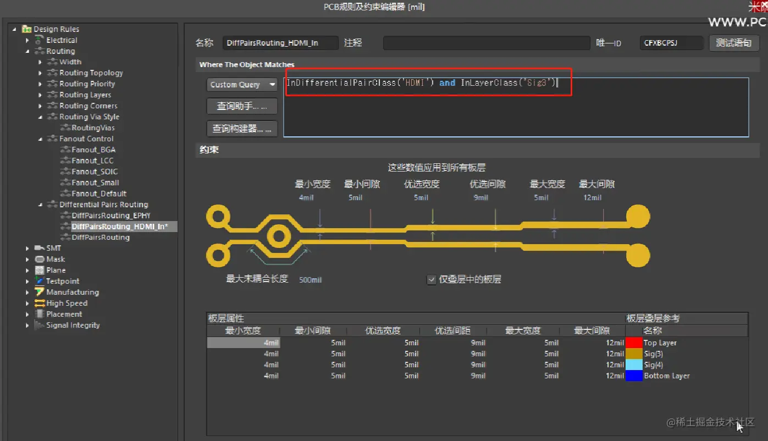The width and height of the screenshot is (768, 441).
Task: Click the 最大间隙 table column header
Action: point(592,331)
